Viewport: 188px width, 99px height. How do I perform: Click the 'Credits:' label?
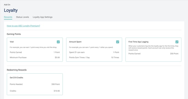coord(13,91)
